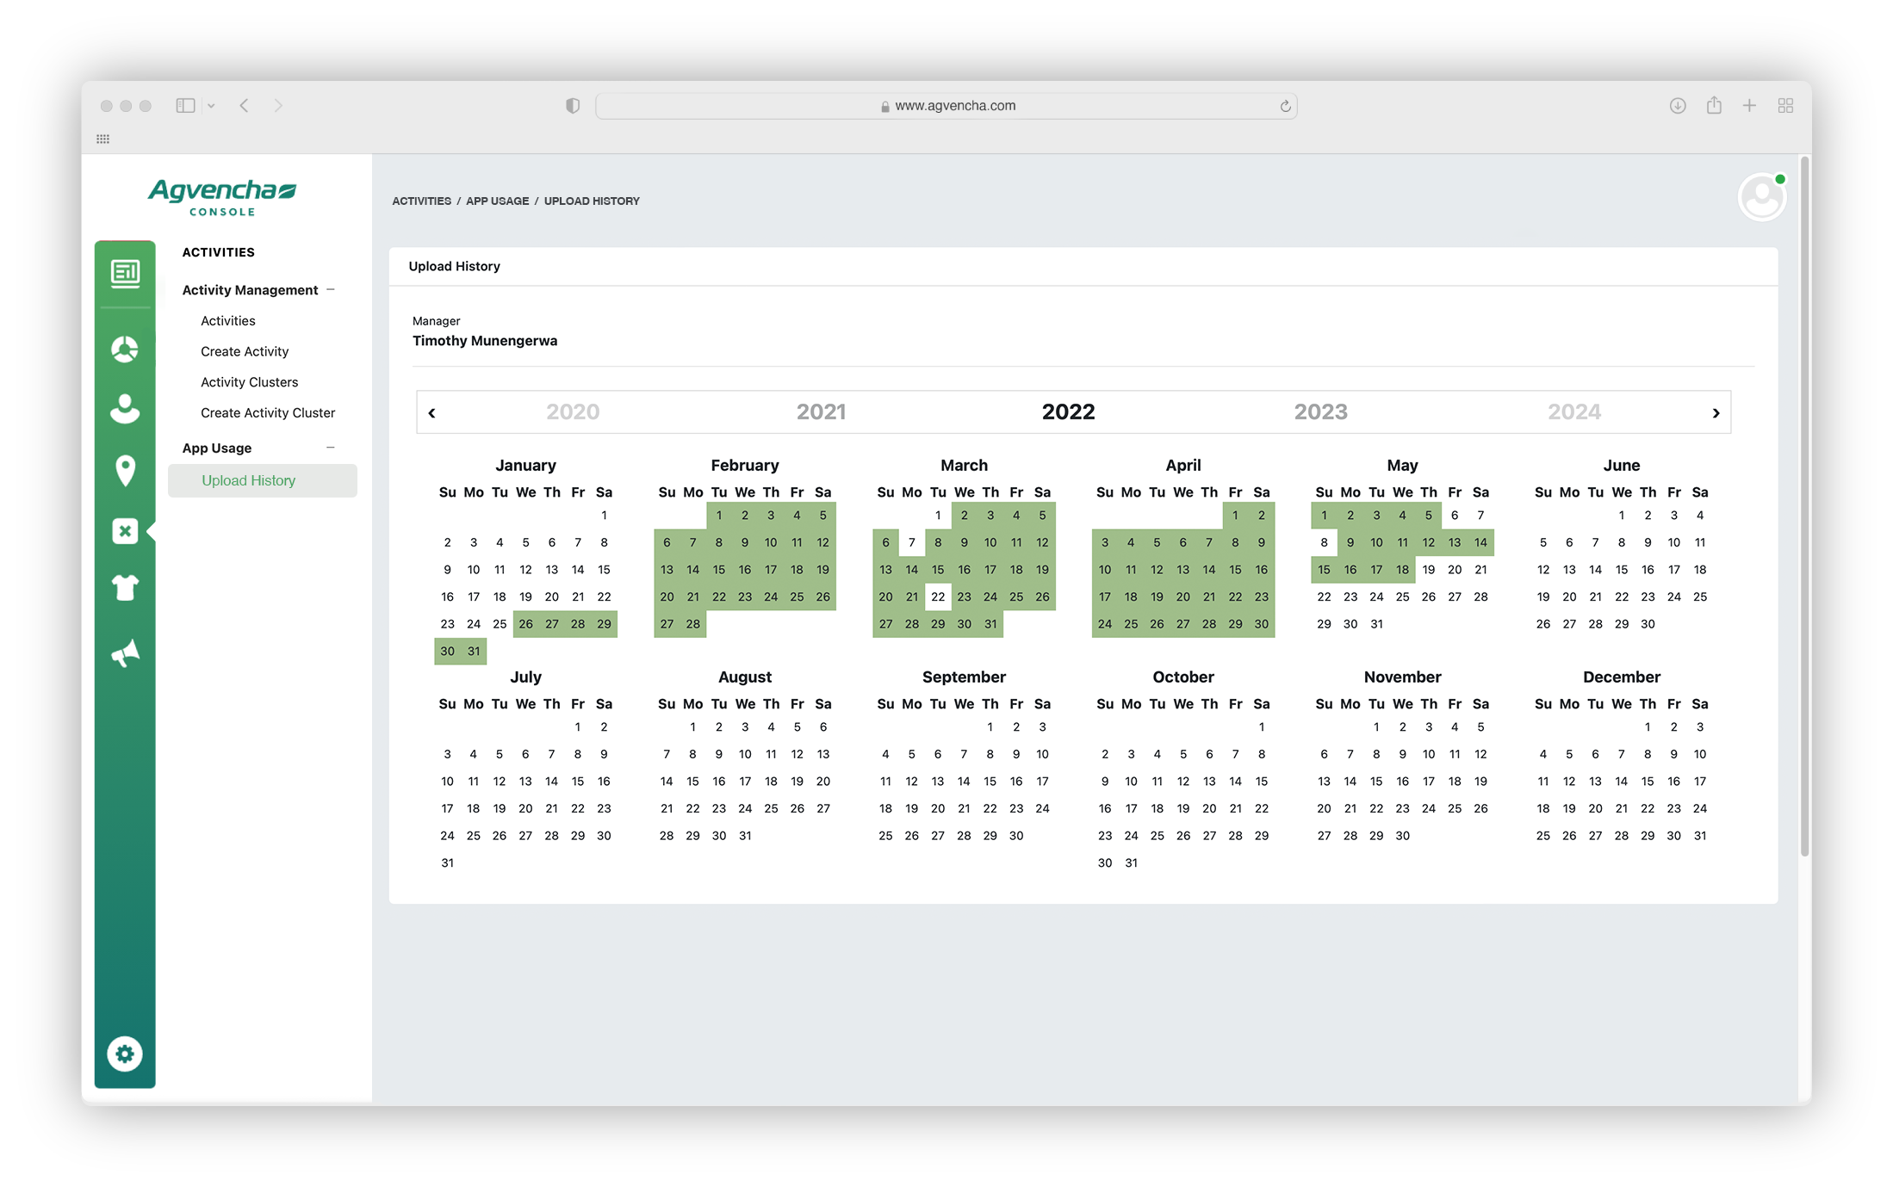Click the browser share icon
The image size is (1893, 1187).
tap(1714, 105)
